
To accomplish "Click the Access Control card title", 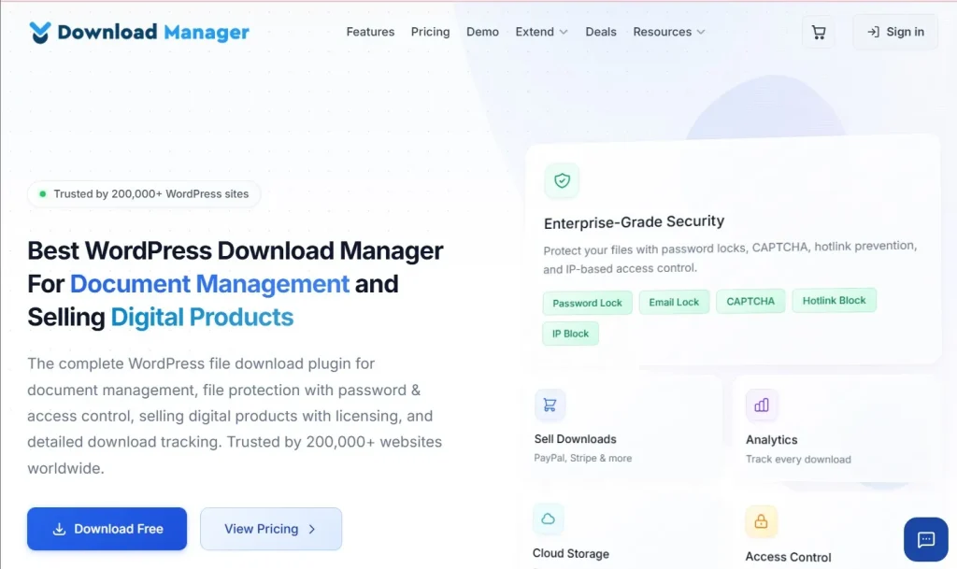I will pos(788,557).
